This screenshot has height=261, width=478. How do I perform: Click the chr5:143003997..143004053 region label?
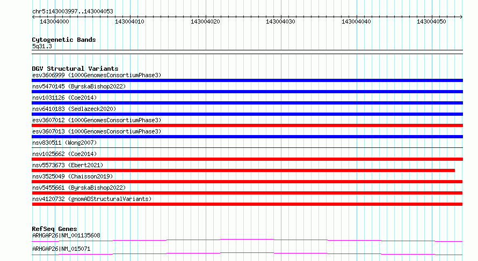73,11
